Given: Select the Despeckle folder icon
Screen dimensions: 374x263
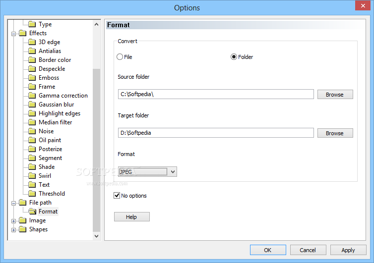Looking at the screenshot, I should click(x=32, y=69).
